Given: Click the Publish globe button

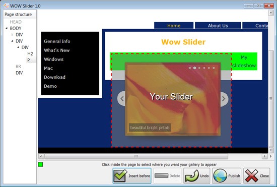Looking at the screenshot, I should 227,176.
